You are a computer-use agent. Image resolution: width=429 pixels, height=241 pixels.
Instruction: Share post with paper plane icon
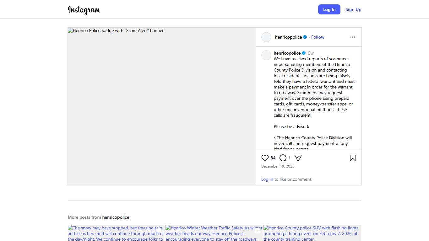298,158
